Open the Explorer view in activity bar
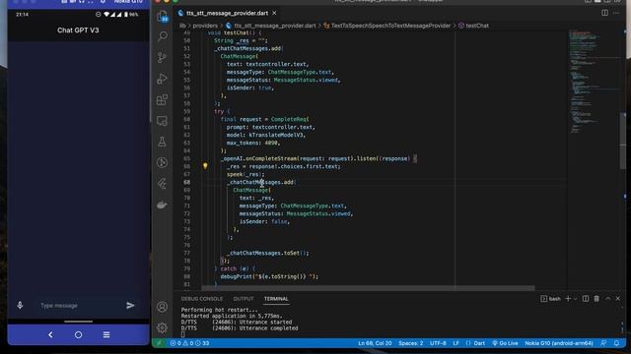The image size is (631, 354). pyautogui.click(x=162, y=17)
